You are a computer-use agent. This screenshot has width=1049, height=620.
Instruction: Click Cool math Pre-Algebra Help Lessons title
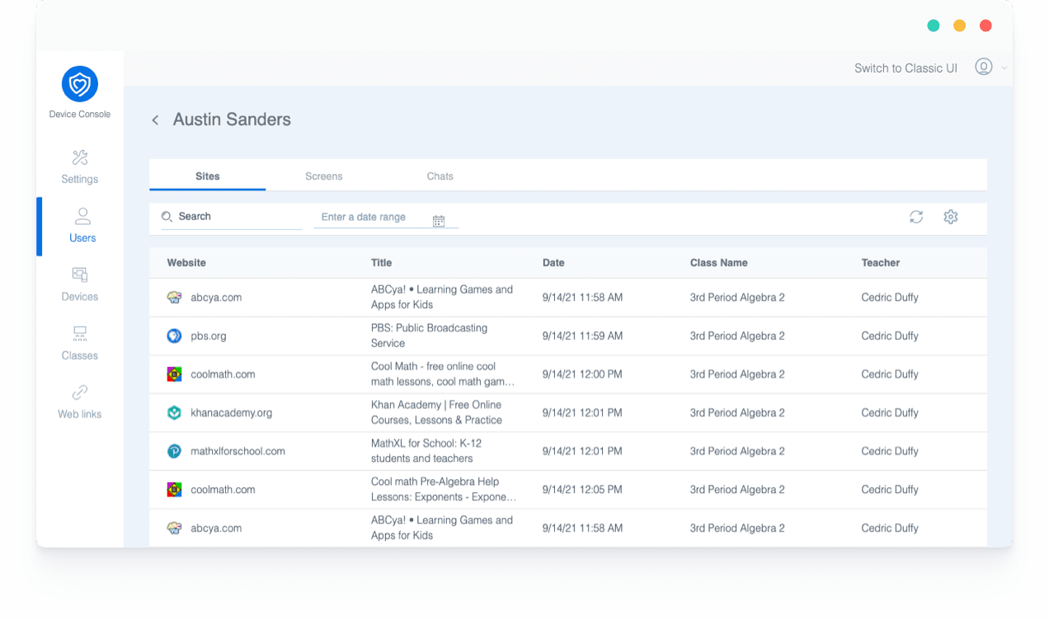(x=444, y=489)
